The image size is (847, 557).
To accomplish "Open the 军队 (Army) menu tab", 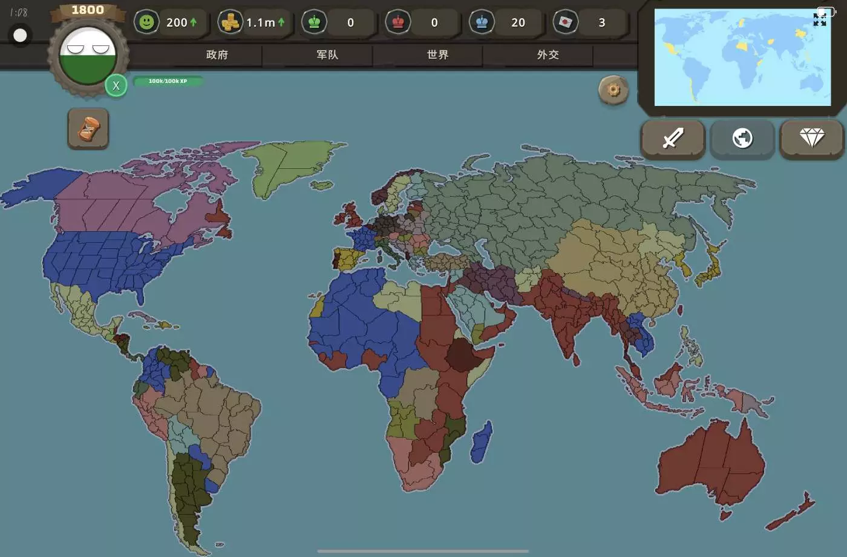I will tap(327, 55).
